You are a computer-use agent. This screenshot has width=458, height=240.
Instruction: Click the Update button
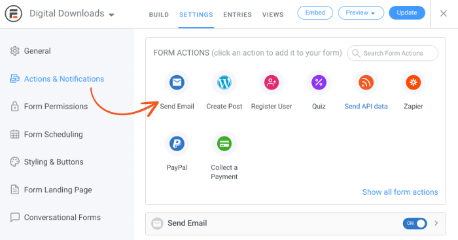[x=407, y=13]
